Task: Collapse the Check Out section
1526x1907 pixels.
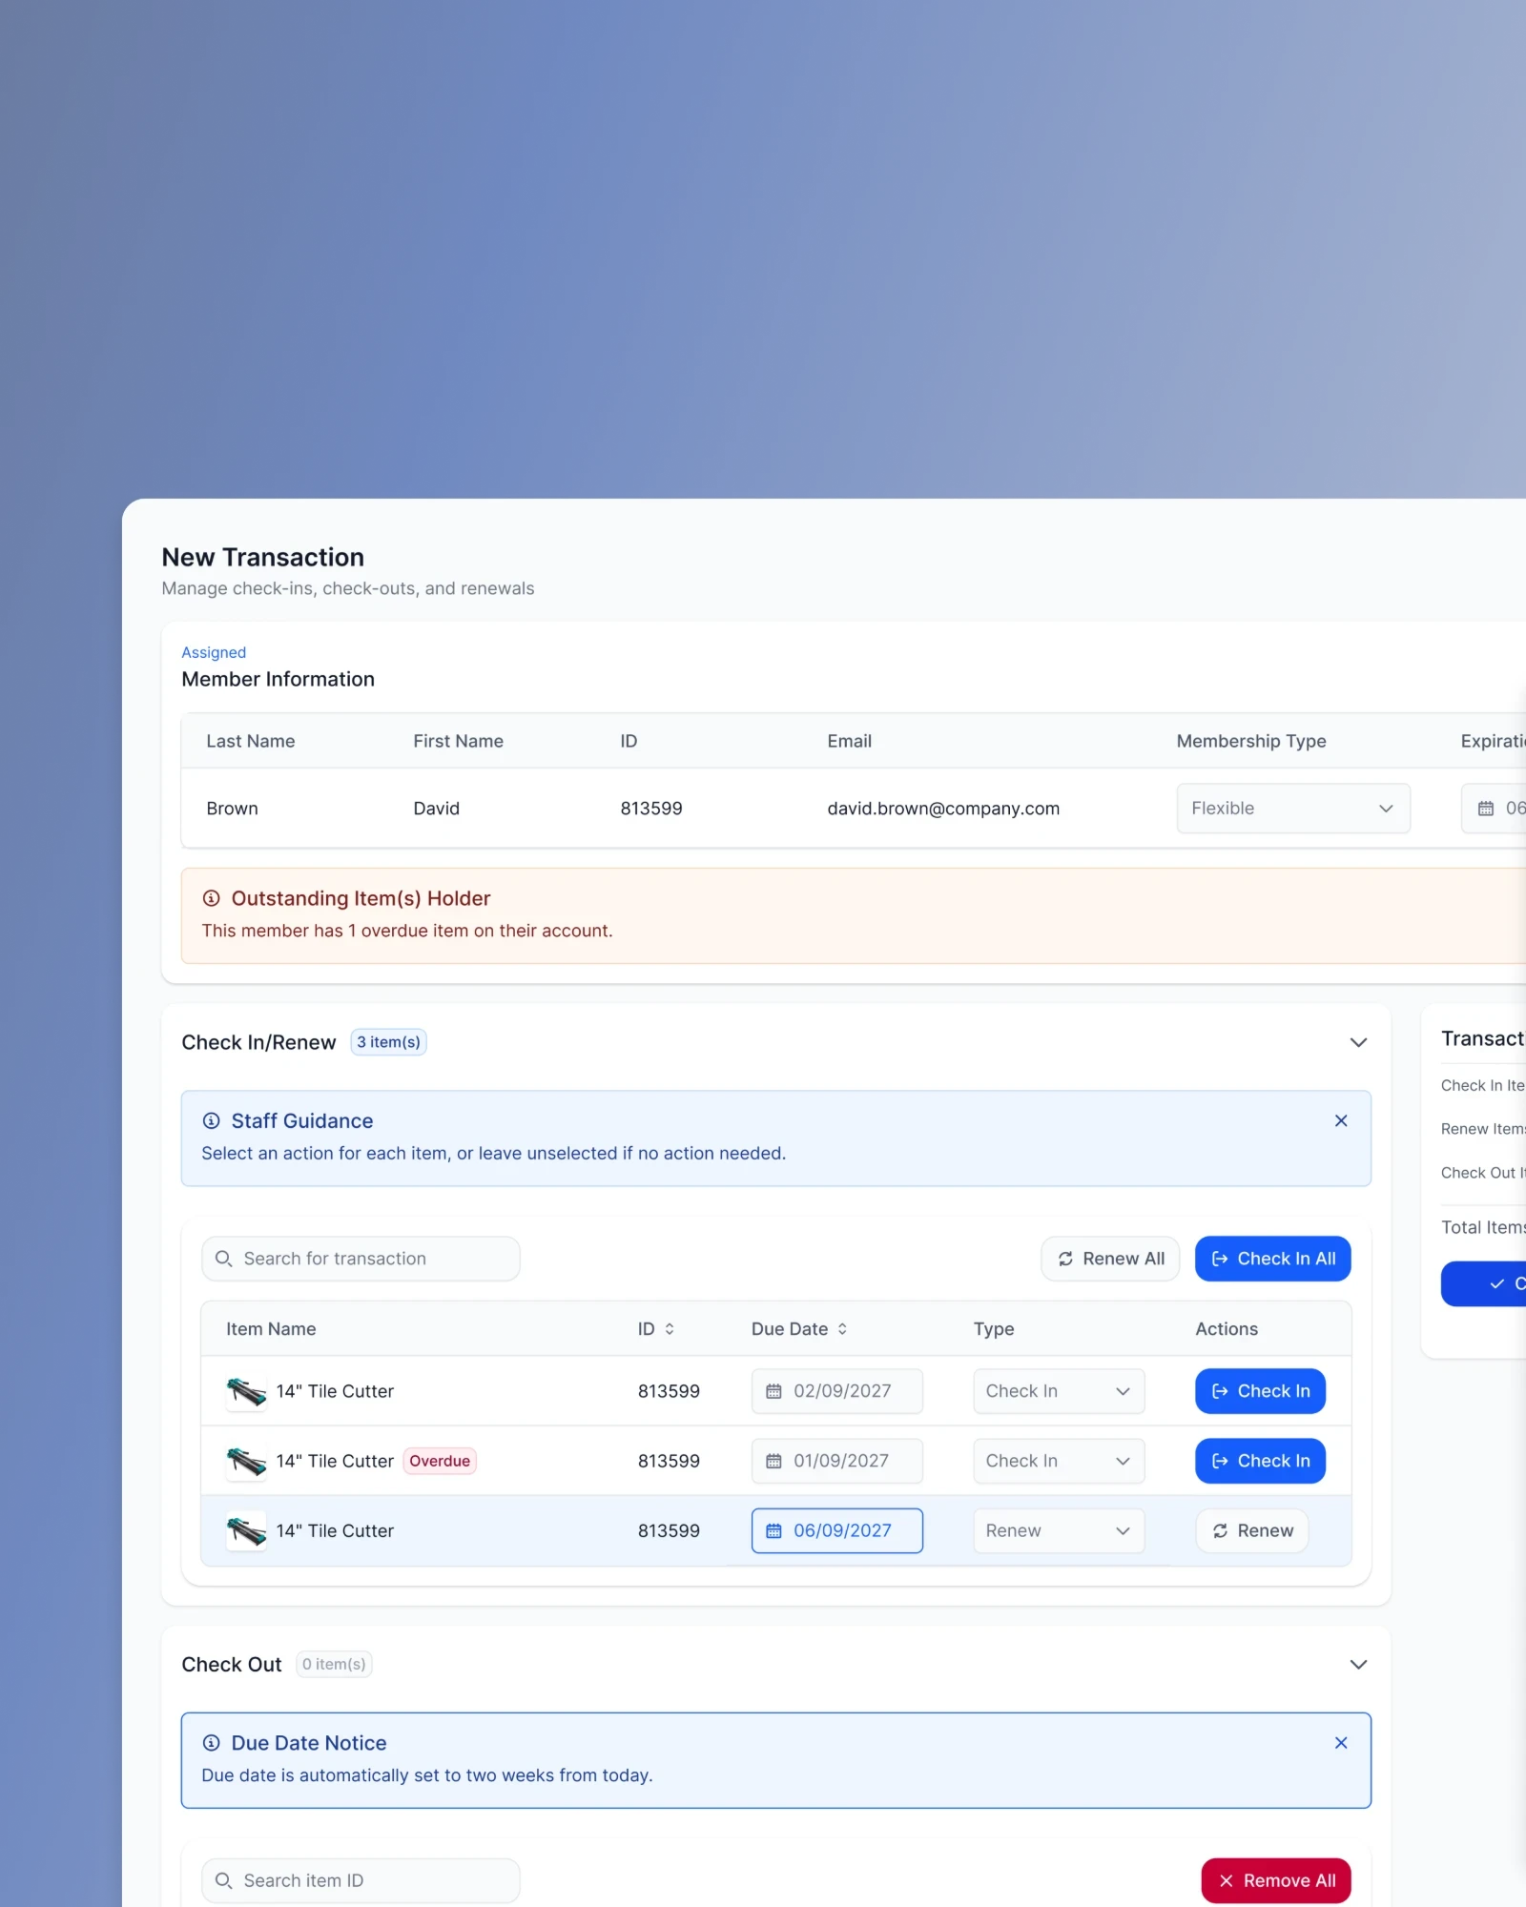Action: [1359, 1665]
